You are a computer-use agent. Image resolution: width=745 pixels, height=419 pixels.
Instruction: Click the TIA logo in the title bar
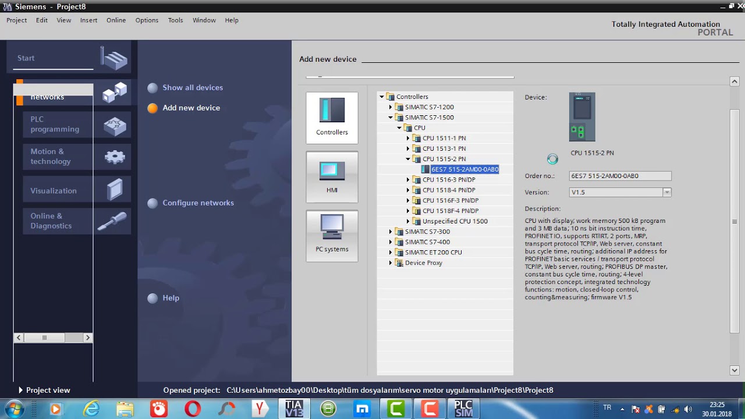(8, 6)
